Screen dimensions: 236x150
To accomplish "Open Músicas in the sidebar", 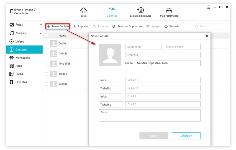I will coord(20,33).
